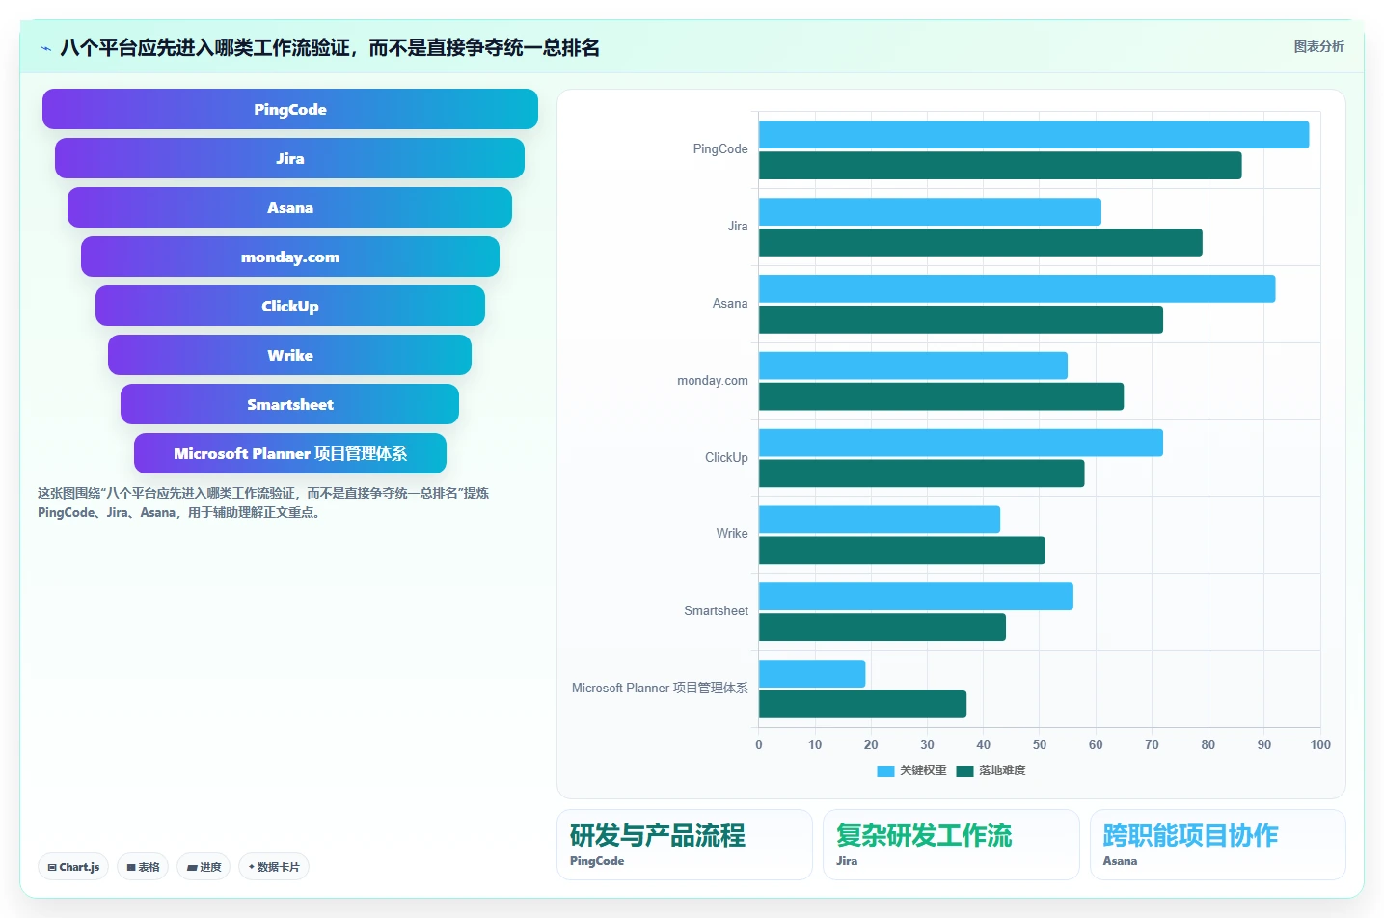Select the Jira funnel bar
This screenshot has height=918, width=1384.
290,158
